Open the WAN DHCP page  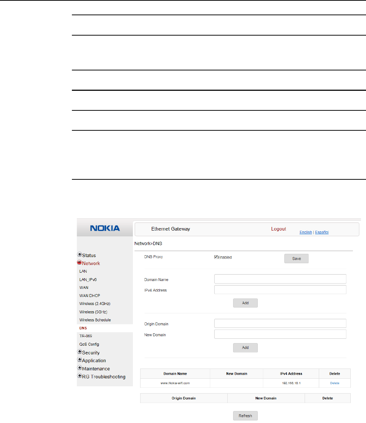pos(90,296)
